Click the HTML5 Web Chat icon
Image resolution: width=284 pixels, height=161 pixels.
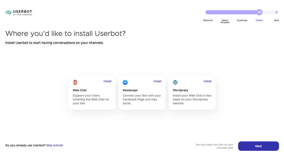coord(75,82)
